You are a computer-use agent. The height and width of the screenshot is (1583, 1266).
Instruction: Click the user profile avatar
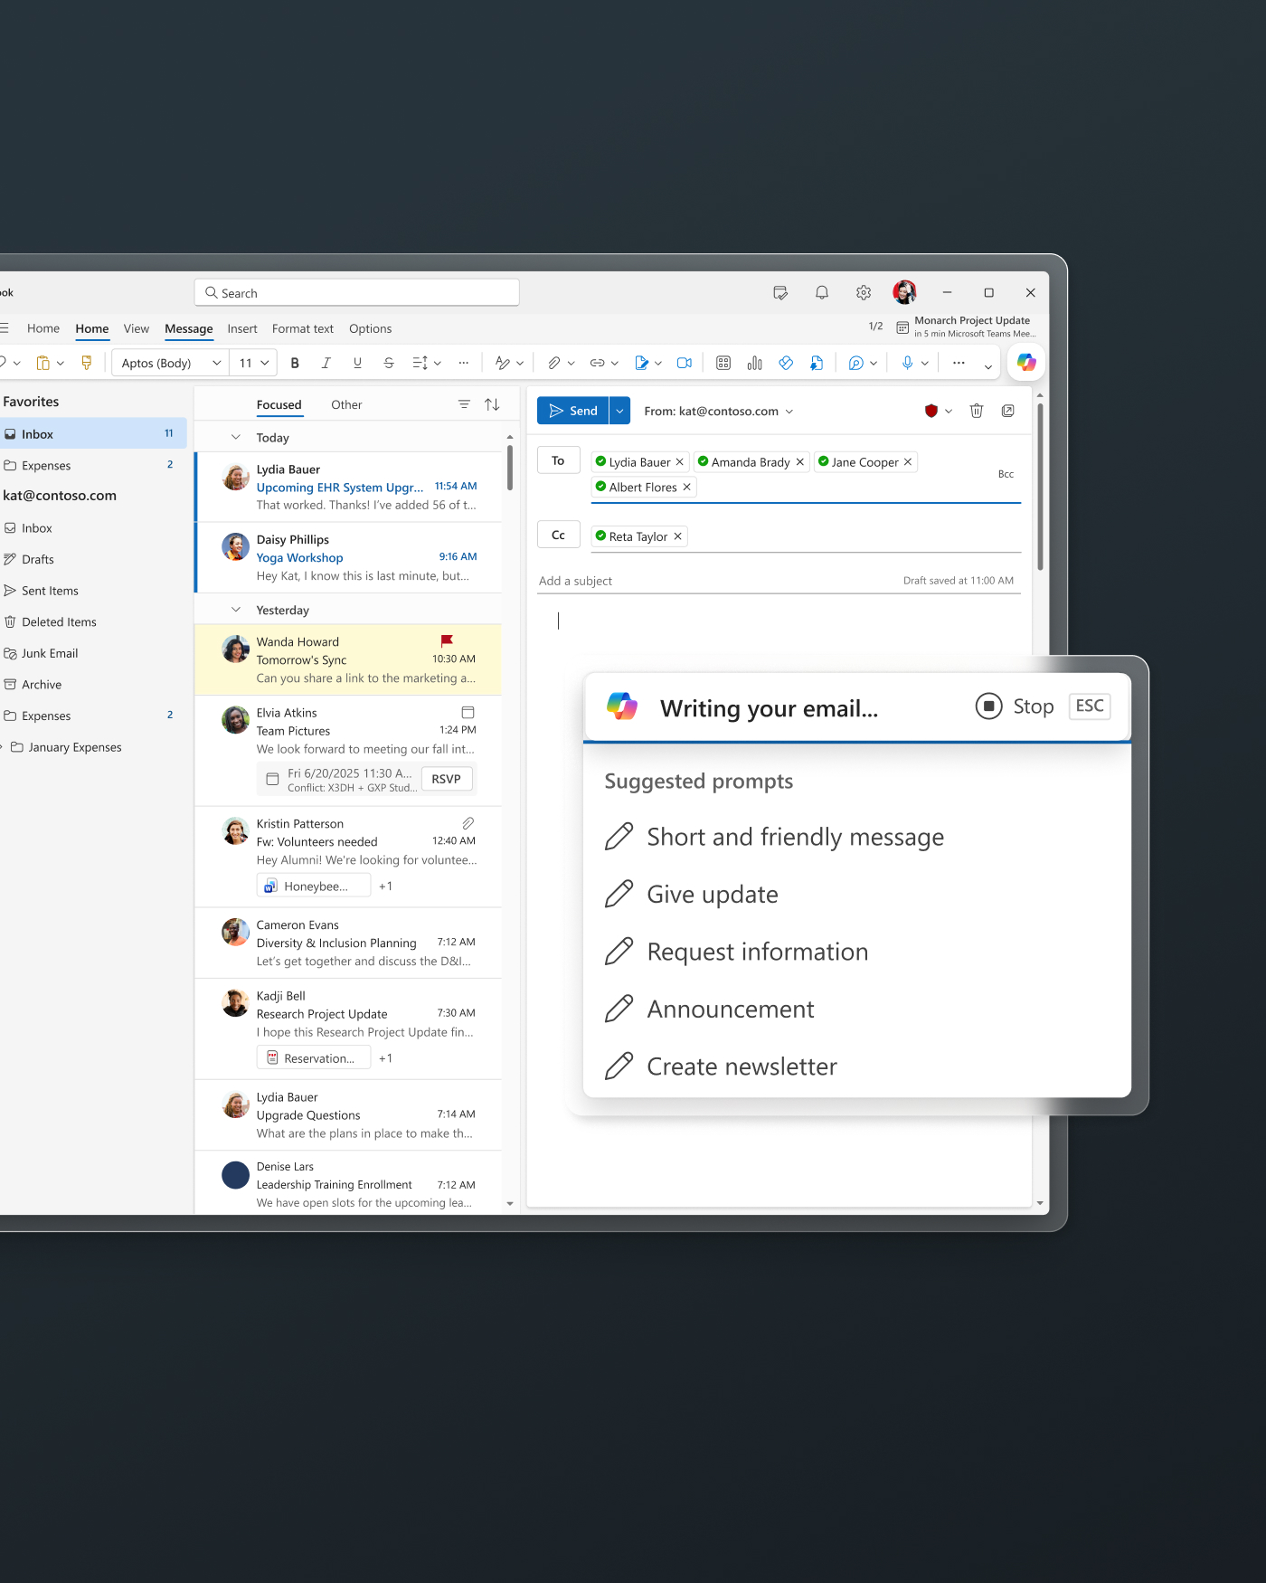904,292
